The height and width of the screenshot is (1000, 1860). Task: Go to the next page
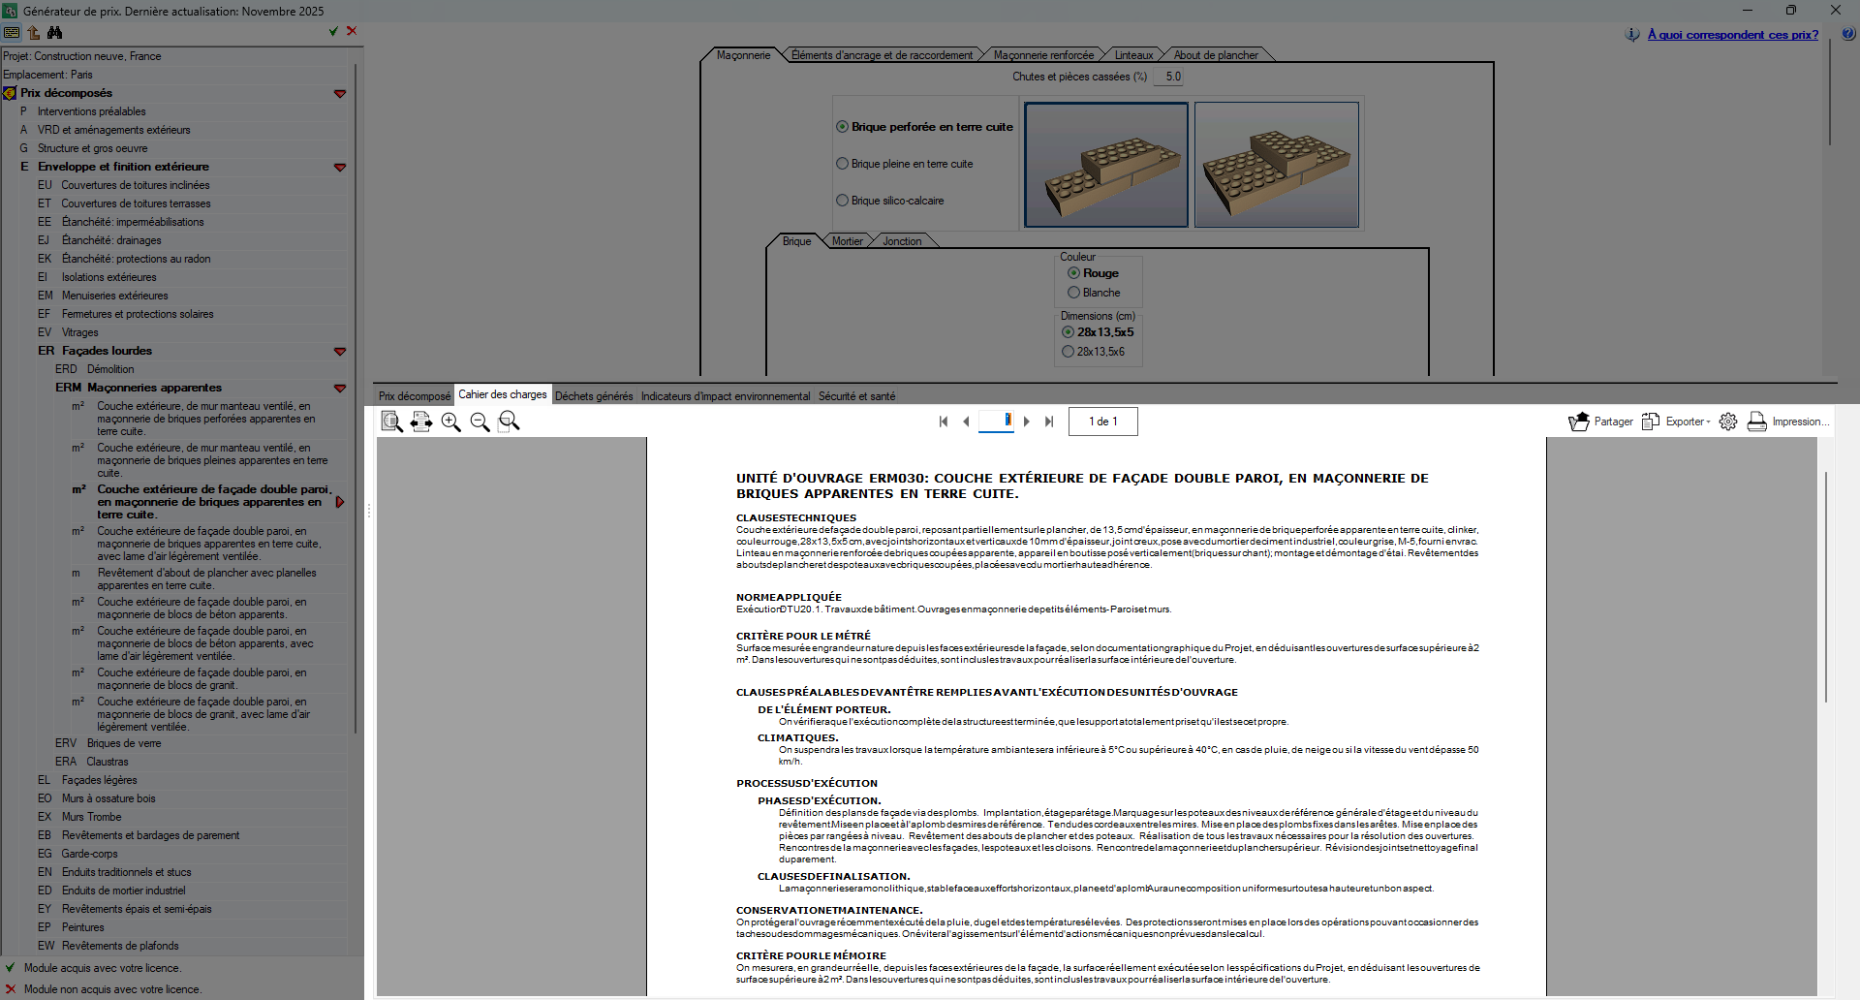[x=1027, y=422]
